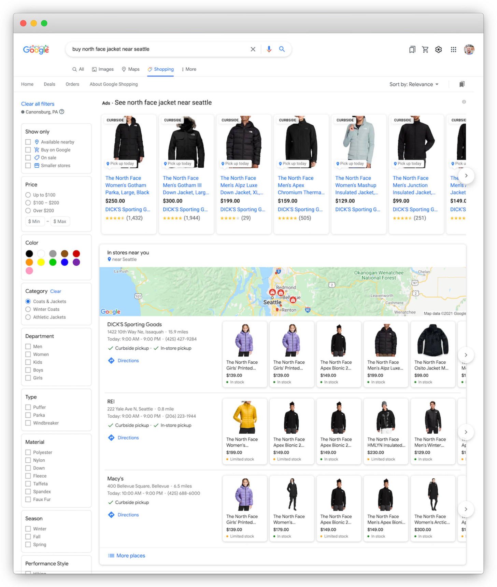Open REI yellow Women's jacket product card
Screen dimensions: 497x587
[244, 432]
